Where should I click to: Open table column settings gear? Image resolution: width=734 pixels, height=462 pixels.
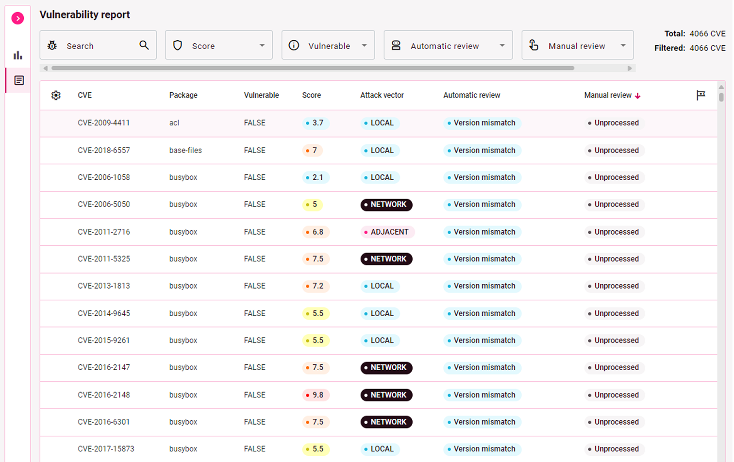[x=56, y=95]
